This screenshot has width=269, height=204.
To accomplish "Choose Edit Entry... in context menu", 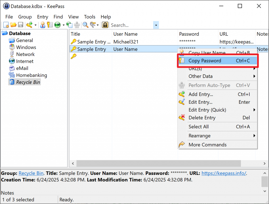I will 218,102.
